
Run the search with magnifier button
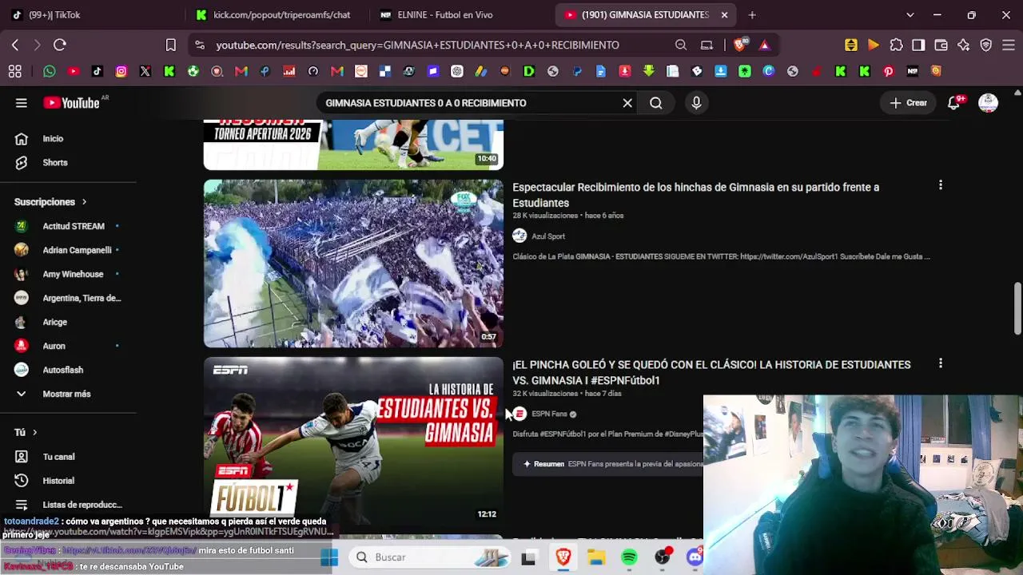pyautogui.click(x=656, y=103)
